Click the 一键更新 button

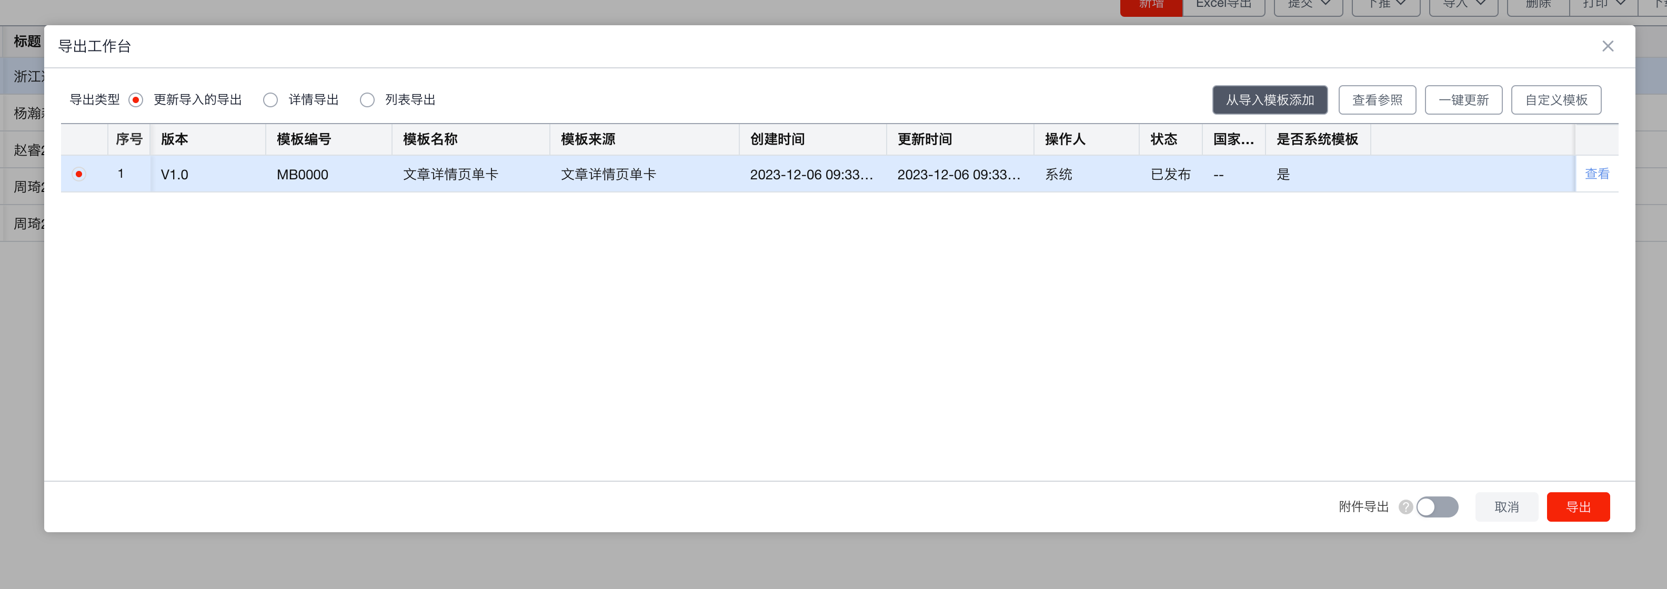(x=1464, y=99)
